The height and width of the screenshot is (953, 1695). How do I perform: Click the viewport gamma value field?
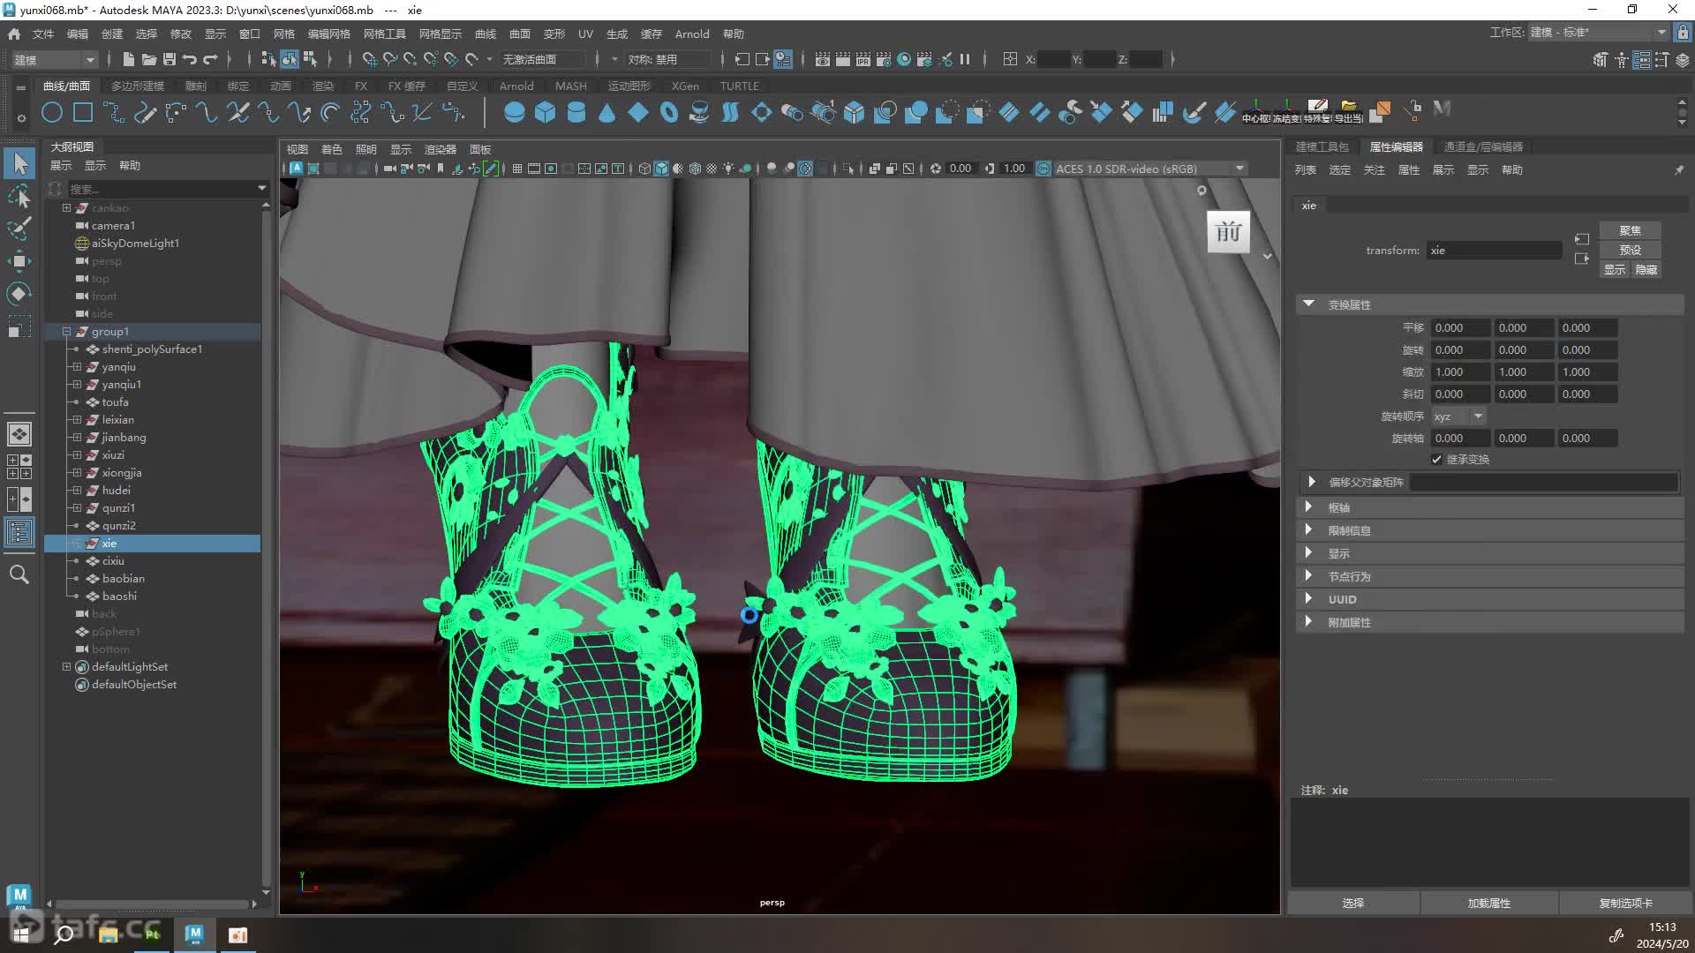point(1014,169)
